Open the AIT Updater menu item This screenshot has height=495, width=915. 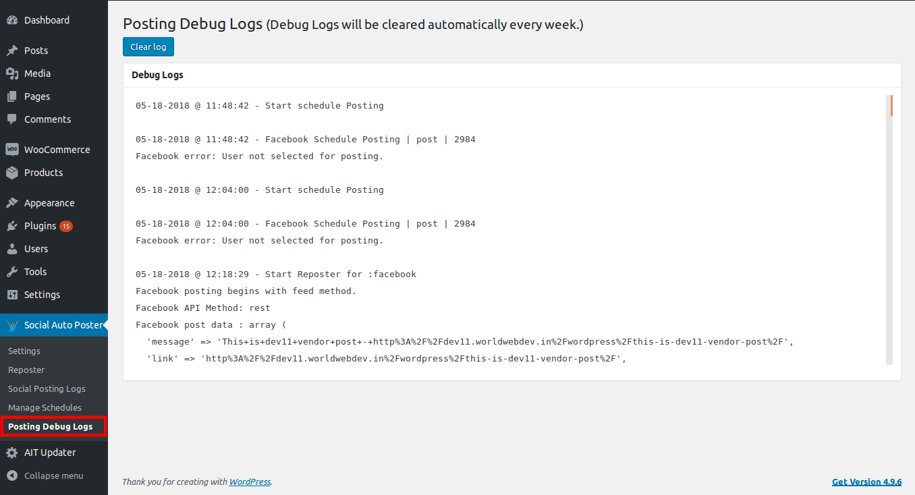point(49,453)
